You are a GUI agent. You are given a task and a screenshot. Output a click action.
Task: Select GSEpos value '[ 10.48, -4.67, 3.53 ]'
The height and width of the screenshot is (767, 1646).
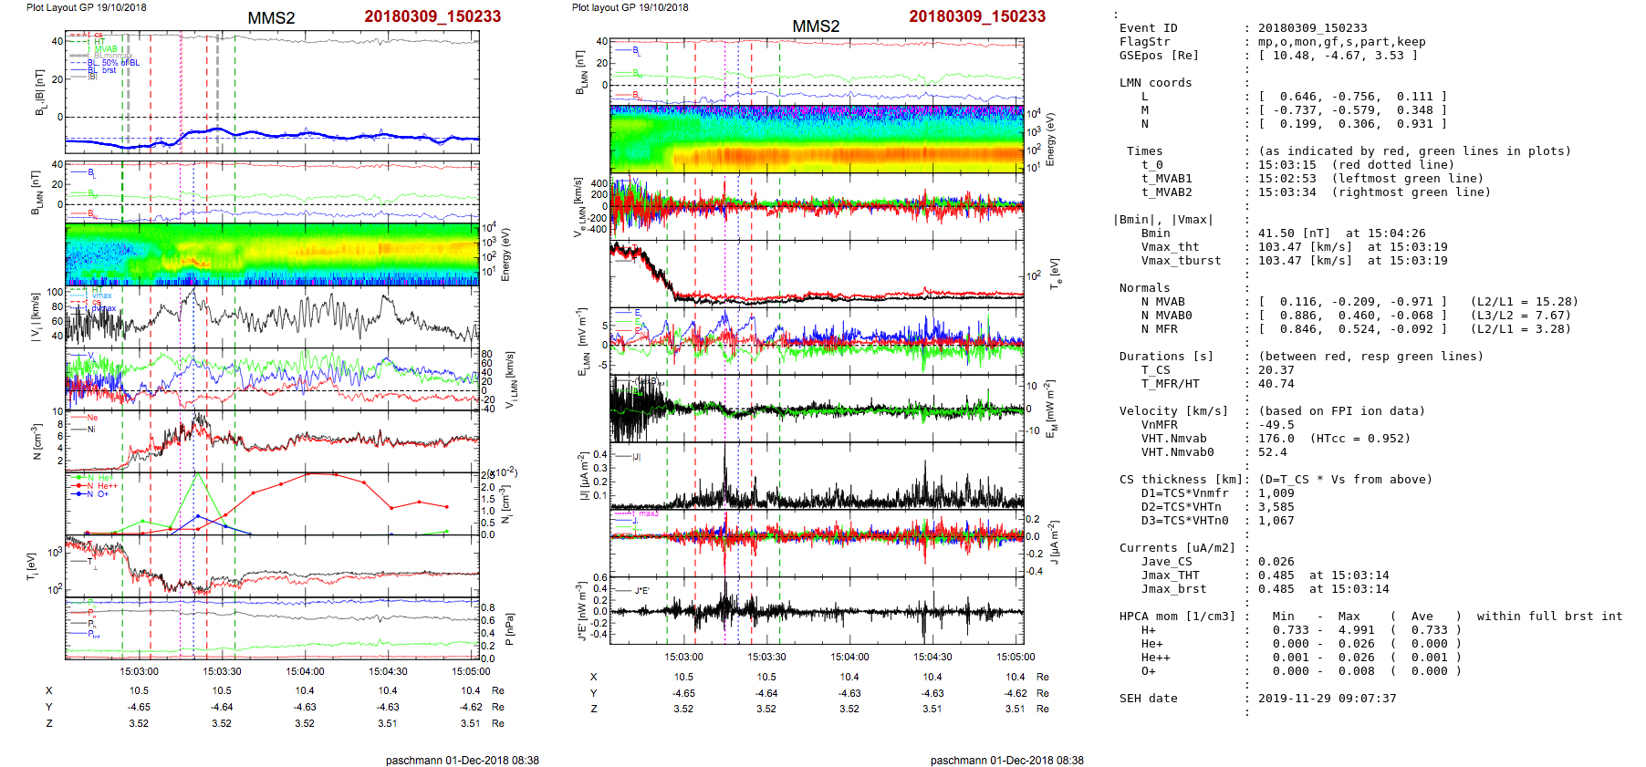1338,56
